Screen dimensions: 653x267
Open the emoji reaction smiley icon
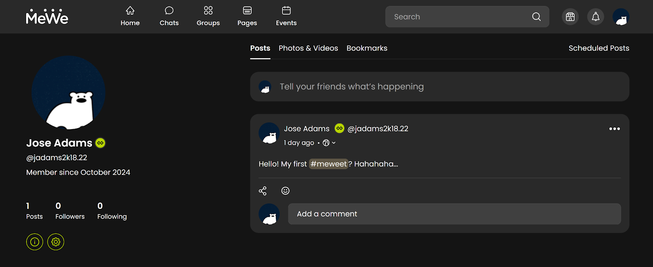pyautogui.click(x=285, y=191)
